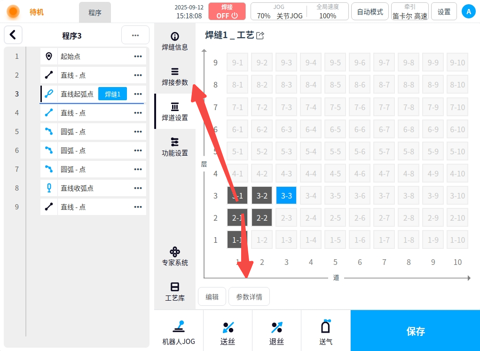Open the 焊缝信息 weld info panel

point(175,41)
